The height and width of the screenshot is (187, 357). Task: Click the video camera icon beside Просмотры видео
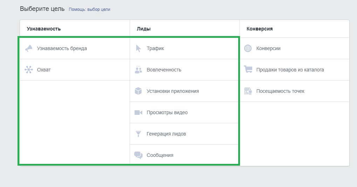[138, 112]
